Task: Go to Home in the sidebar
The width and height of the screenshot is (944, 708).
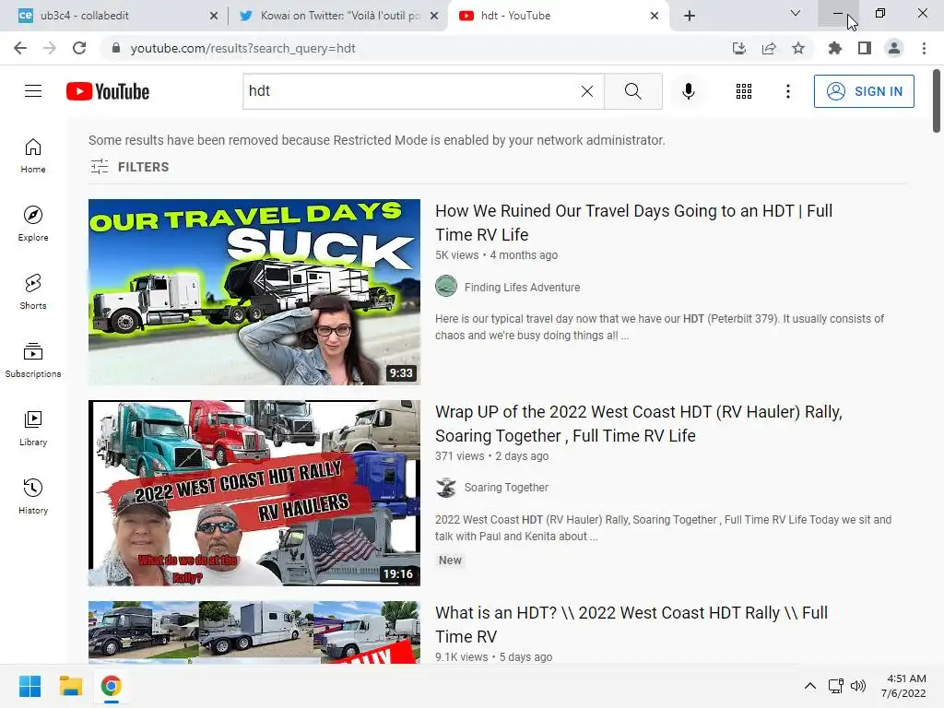Action: click(x=33, y=155)
